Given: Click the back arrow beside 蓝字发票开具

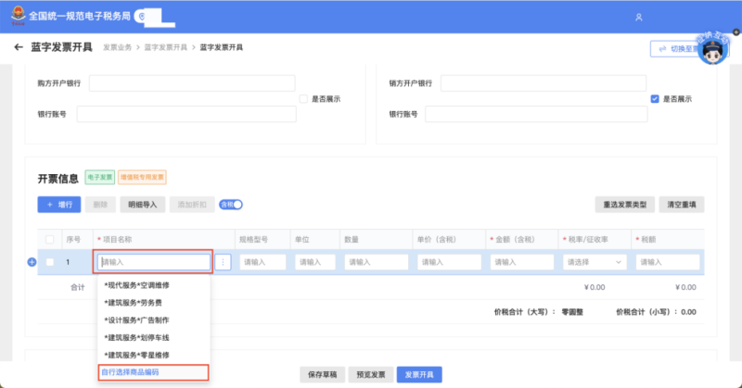Looking at the screenshot, I should [18, 47].
